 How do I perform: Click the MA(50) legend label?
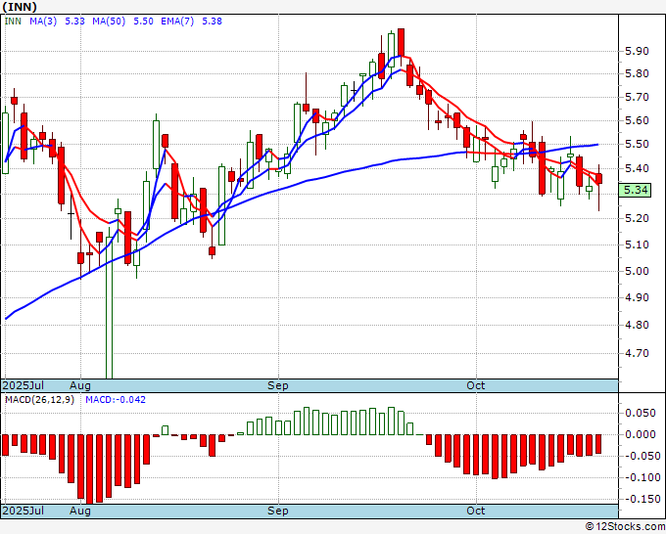[x=109, y=22]
